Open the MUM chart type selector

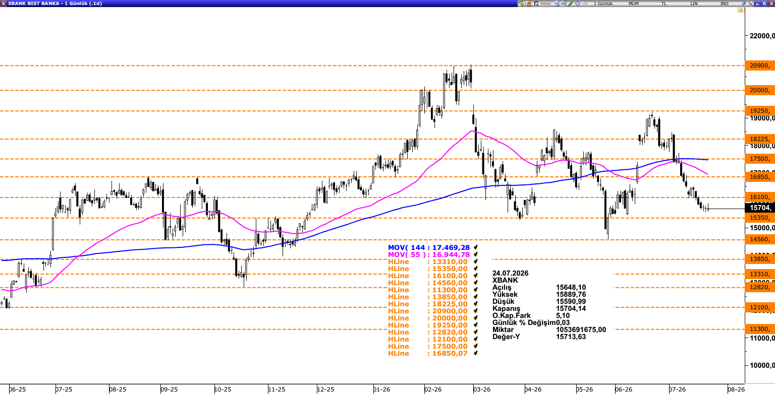point(634,4)
